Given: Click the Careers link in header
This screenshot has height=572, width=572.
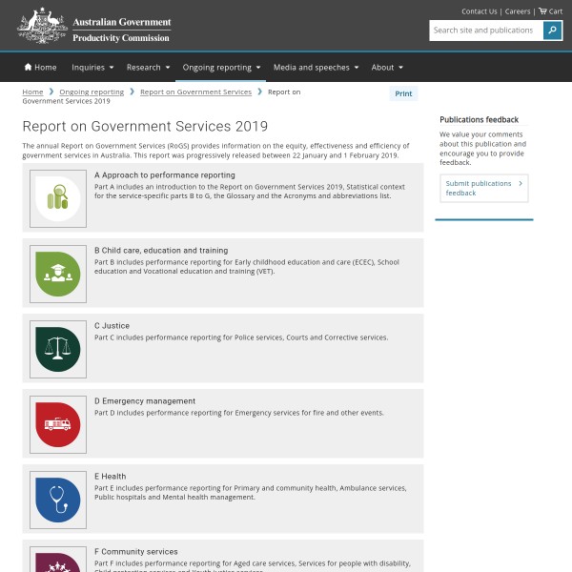Looking at the screenshot, I should point(518,11).
